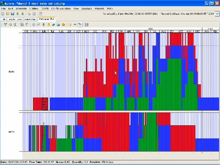The width and height of the screenshot is (220, 165).
Task: Open the CCPM Execution menu
Action: tap(61, 9)
